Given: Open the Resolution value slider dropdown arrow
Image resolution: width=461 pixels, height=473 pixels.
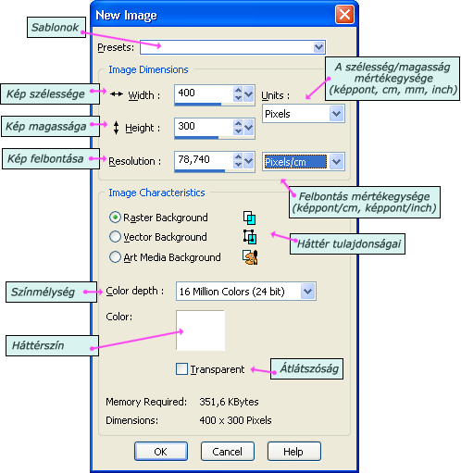Looking at the screenshot, I should [x=249, y=161].
